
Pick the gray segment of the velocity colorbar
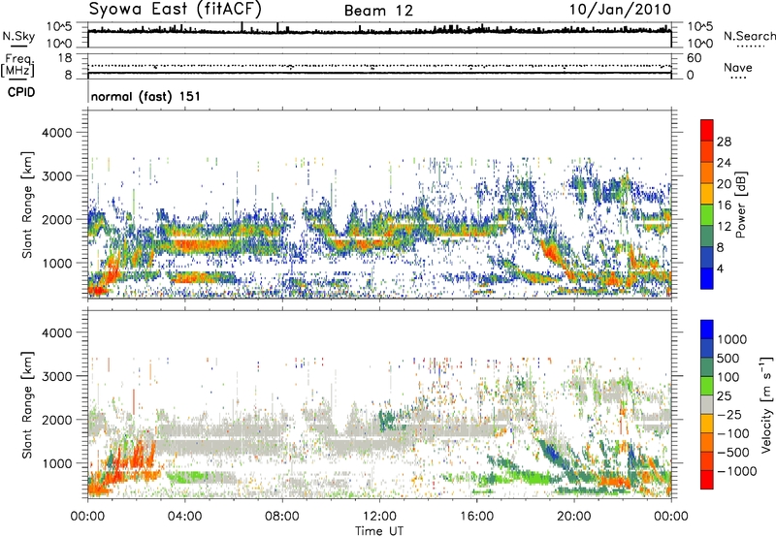[x=707, y=404]
